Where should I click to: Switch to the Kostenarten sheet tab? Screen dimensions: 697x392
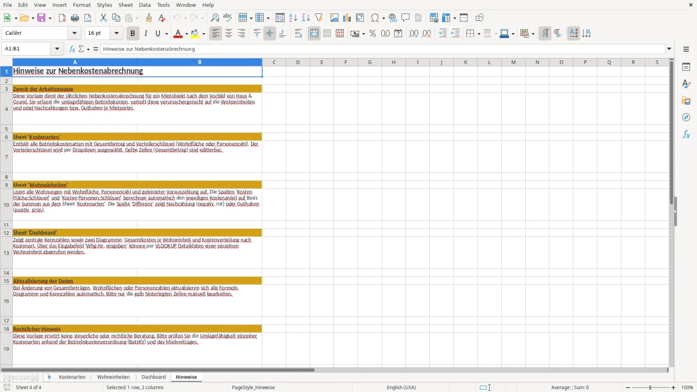pos(72,377)
